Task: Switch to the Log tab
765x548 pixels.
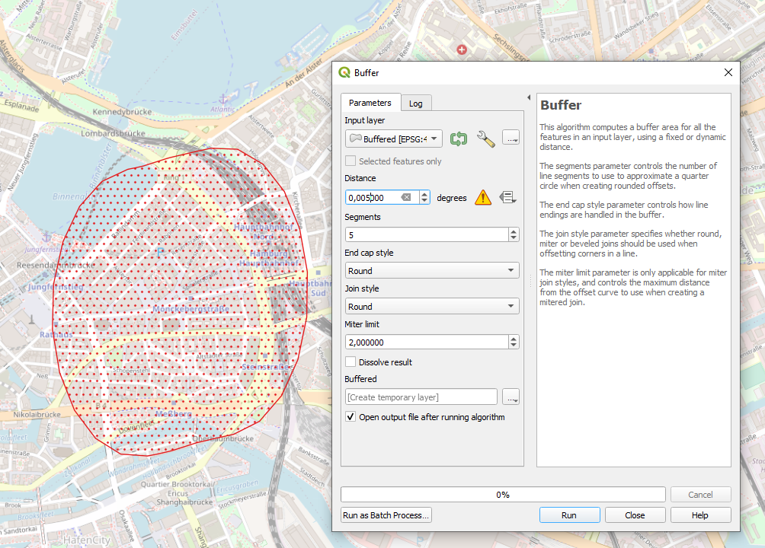Action: 415,104
